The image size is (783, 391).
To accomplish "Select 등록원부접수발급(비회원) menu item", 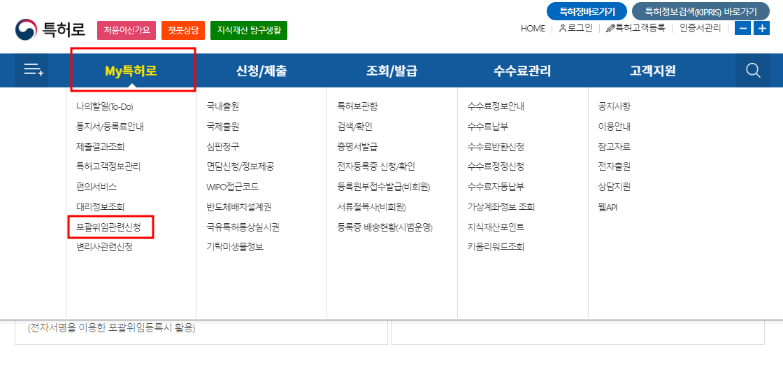I will [x=384, y=187].
